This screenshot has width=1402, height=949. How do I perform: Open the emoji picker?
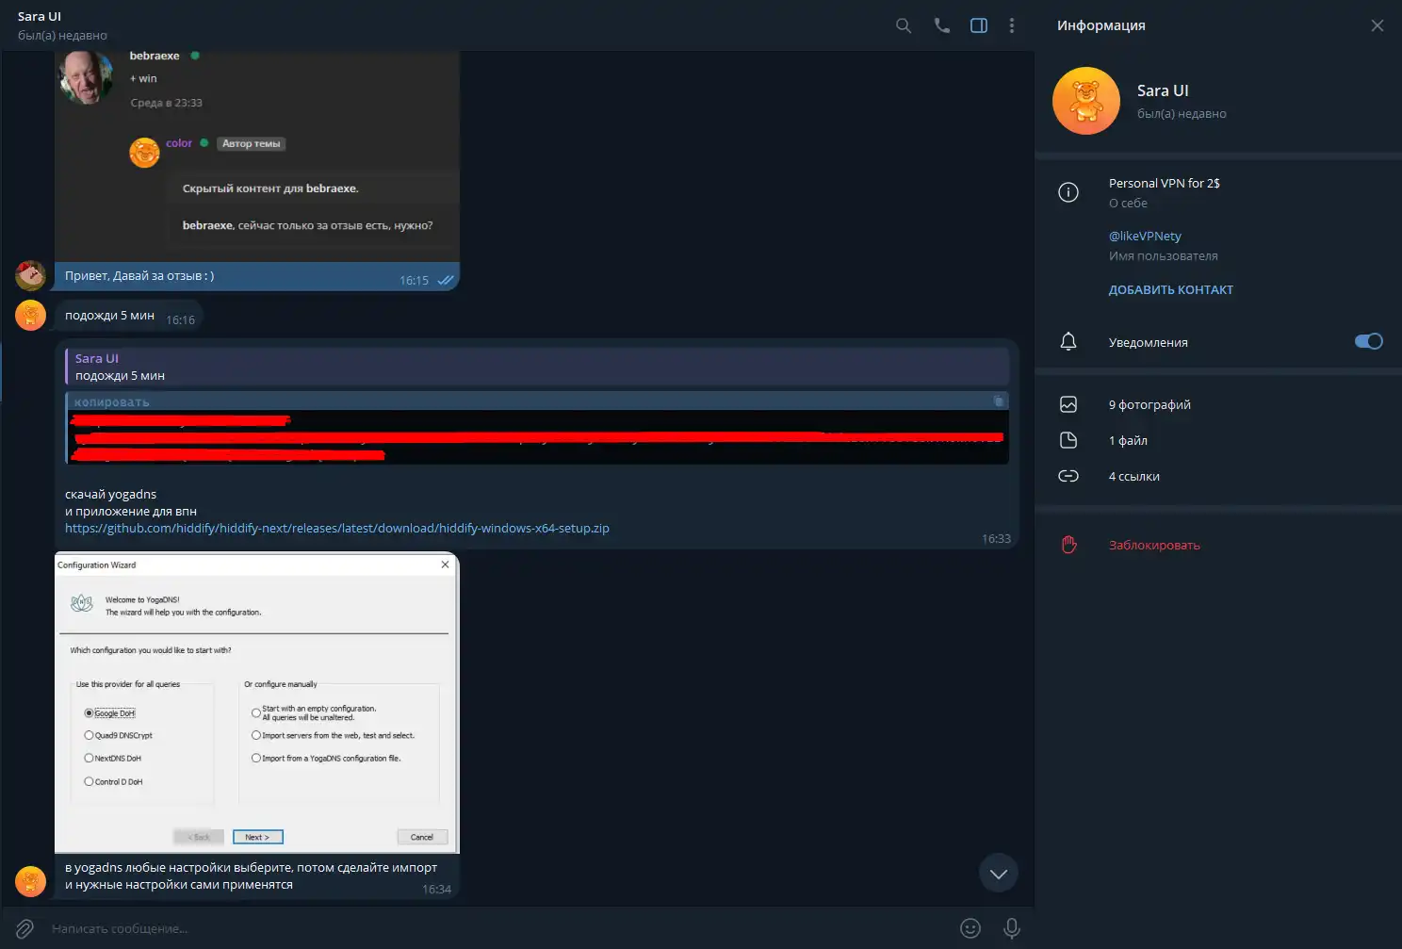[x=970, y=928]
